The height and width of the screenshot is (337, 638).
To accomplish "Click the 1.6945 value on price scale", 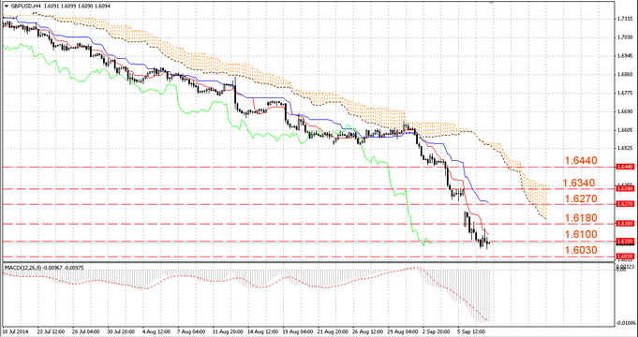I will (625, 55).
